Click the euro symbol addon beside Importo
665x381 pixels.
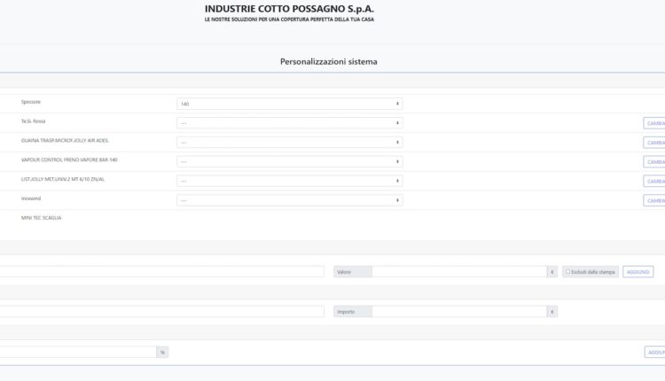coord(552,312)
